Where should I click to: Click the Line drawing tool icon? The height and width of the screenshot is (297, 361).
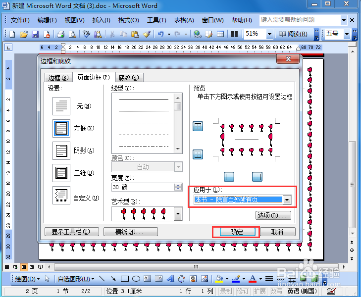coord(102,279)
